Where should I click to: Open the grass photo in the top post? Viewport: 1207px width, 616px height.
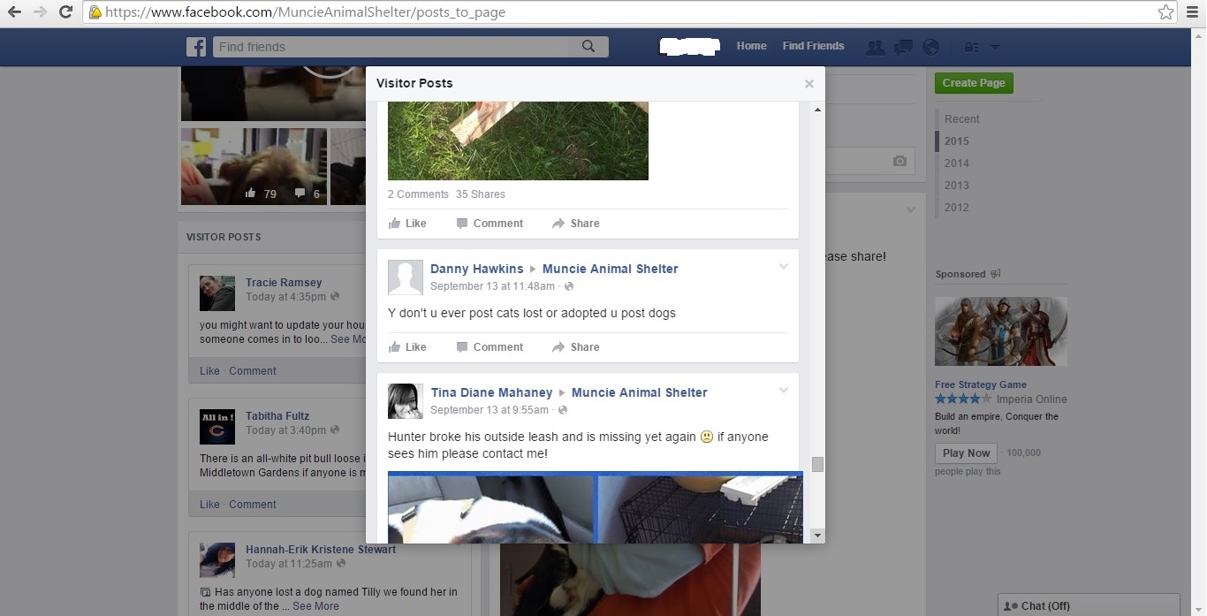coord(518,141)
